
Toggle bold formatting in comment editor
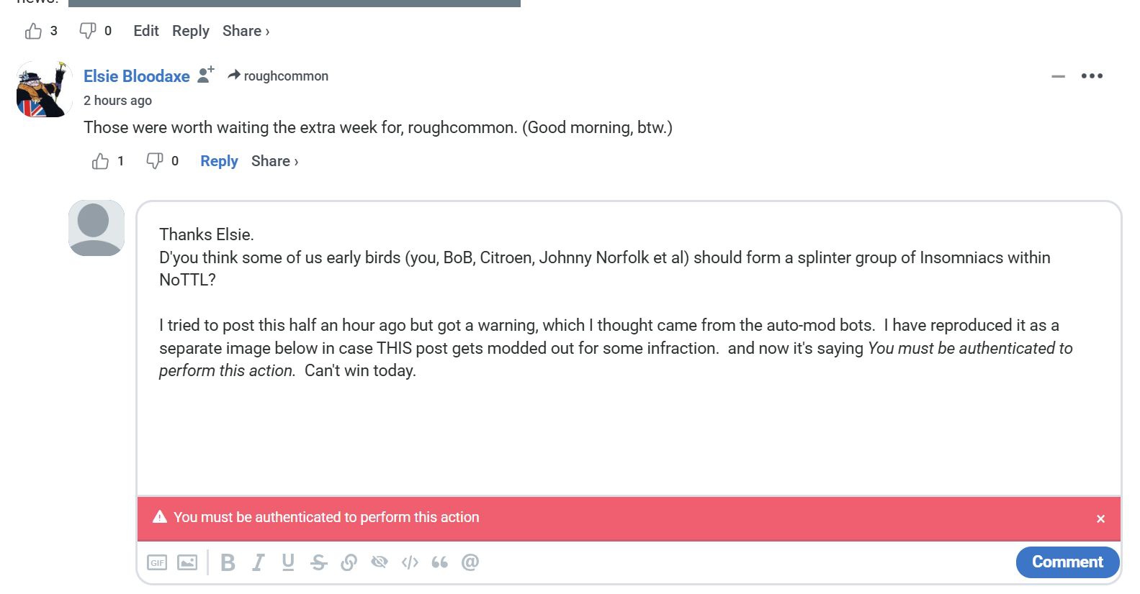point(228,562)
